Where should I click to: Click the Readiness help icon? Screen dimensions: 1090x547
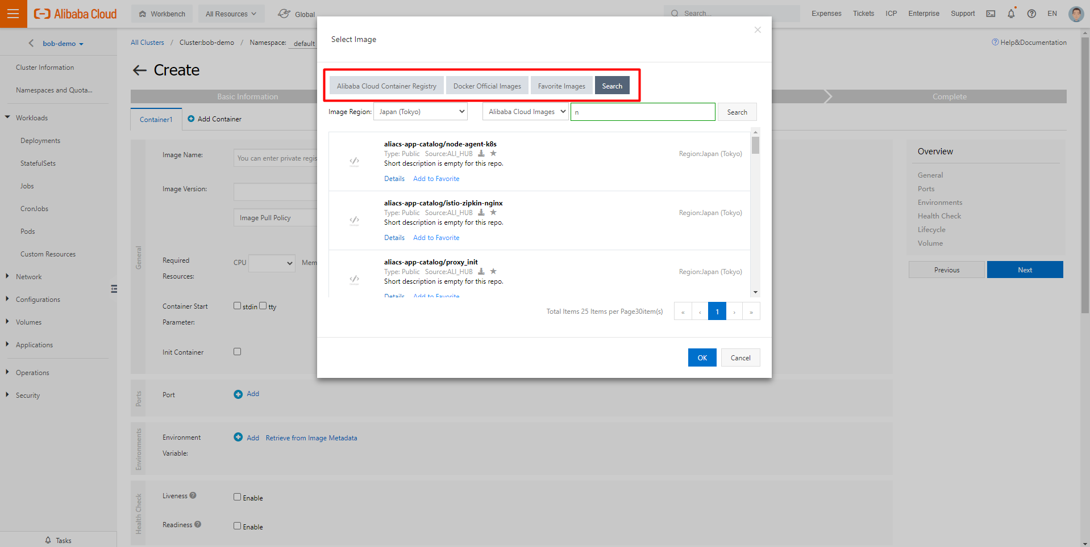pos(198,524)
